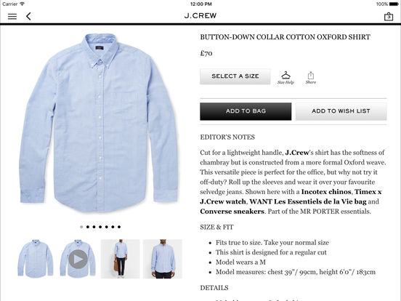
Task: Go back using the arrow icon
Action: pos(28,17)
